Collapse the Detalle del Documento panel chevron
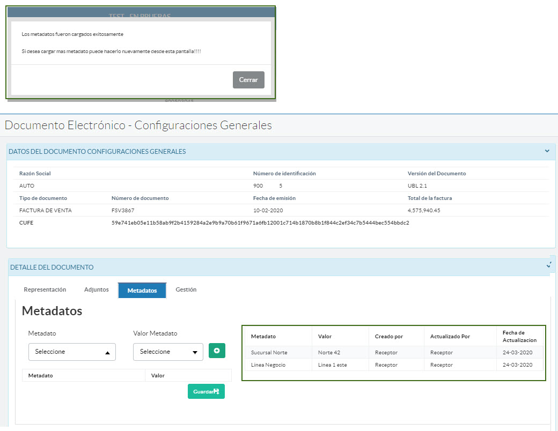The height and width of the screenshot is (431, 558). pyautogui.click(x=548, y=265)
